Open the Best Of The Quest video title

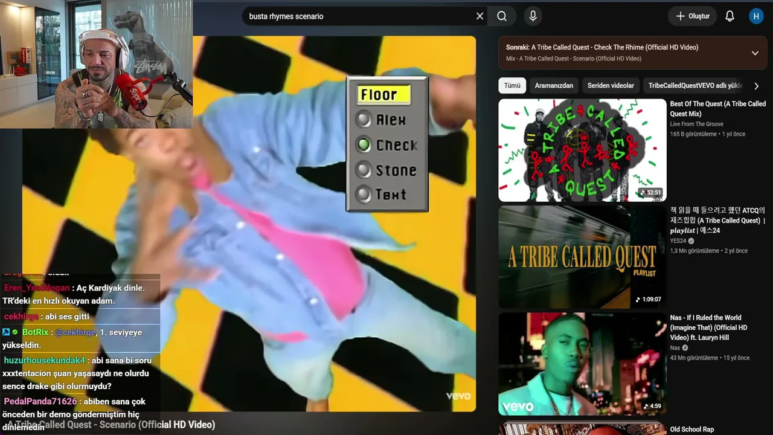(718, 109)
